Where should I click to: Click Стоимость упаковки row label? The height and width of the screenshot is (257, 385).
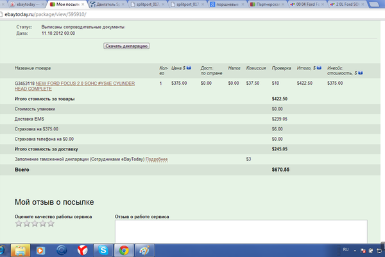coord(35,109)
